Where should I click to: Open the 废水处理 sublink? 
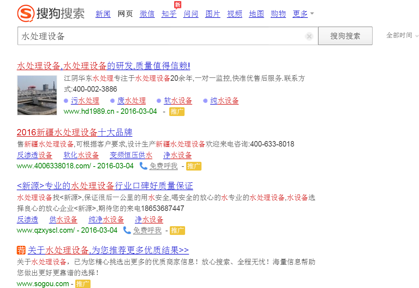pos(132,100)
